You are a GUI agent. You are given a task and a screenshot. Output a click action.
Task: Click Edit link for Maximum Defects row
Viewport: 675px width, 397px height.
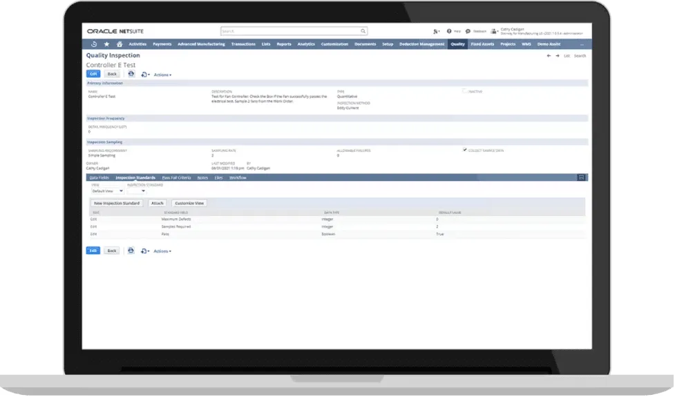click(95, 220)
